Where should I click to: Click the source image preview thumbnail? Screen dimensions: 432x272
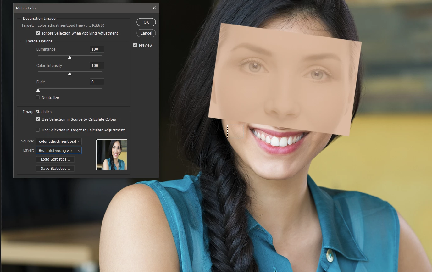point(112,155)
